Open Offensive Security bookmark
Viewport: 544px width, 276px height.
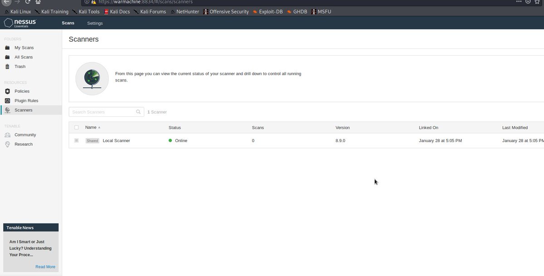tap(226, 11)
